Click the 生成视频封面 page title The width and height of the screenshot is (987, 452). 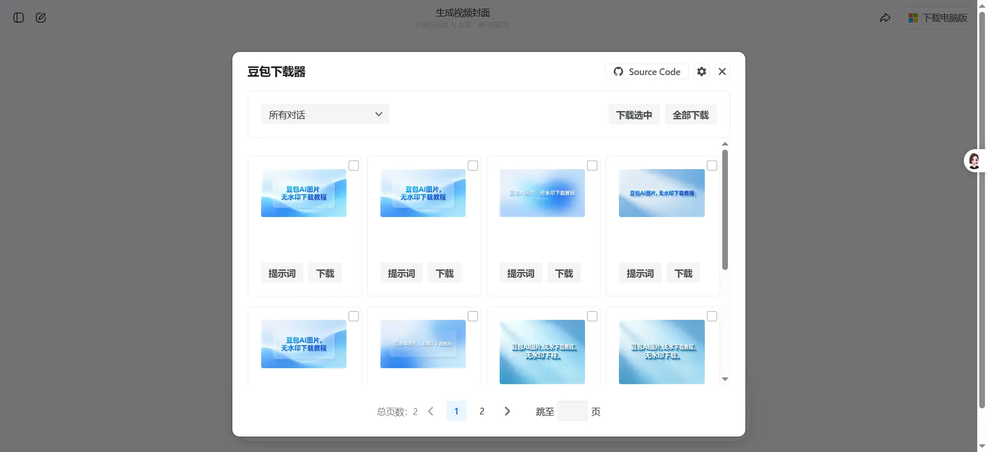[463, 13]
